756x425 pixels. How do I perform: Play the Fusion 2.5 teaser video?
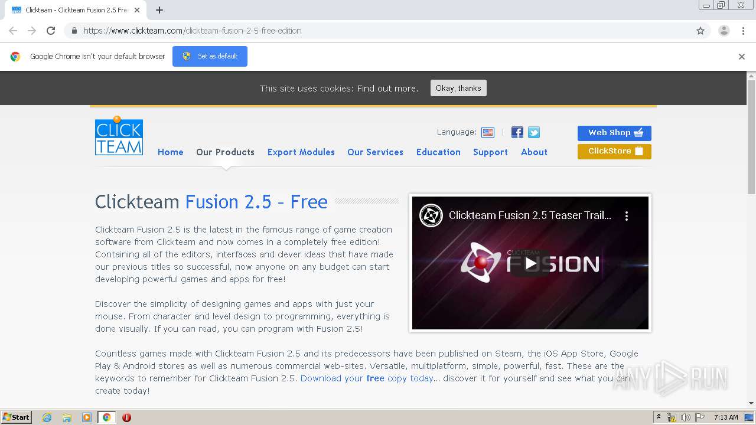tap(530, 263)
